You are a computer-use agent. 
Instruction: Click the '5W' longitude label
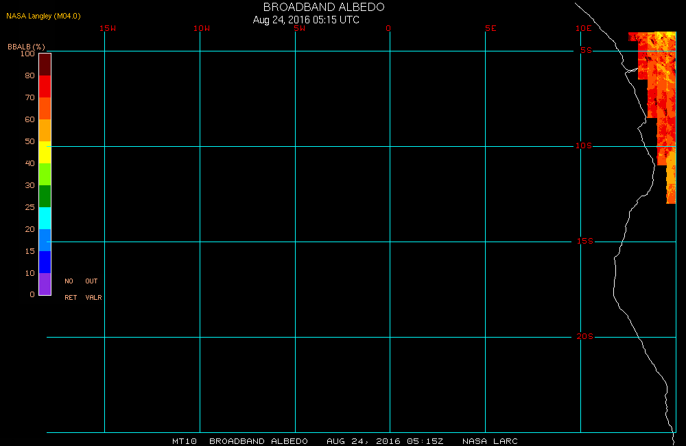300,28
